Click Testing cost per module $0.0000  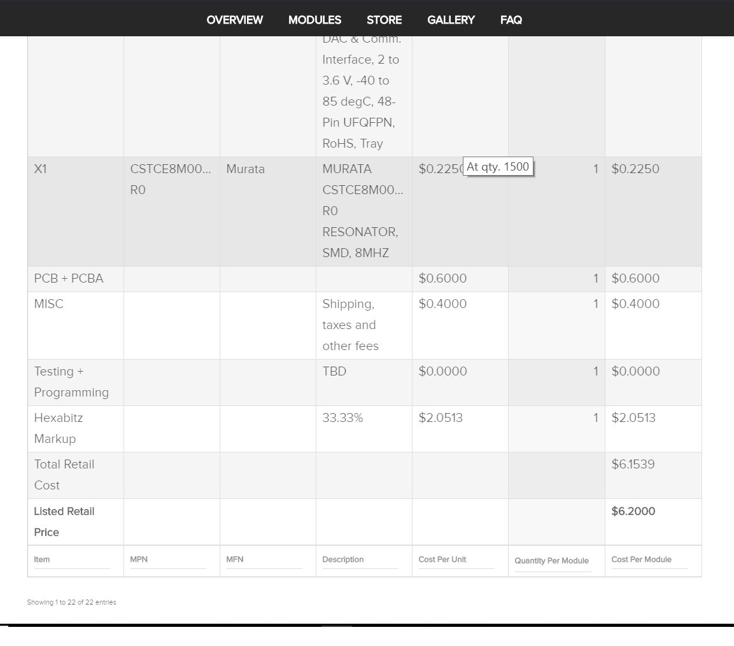pyautogui.click(x=635, y=371)
